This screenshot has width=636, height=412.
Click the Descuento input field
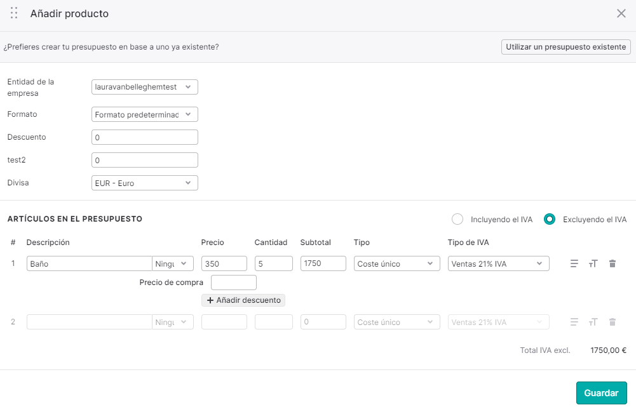(x=145, y=137)
